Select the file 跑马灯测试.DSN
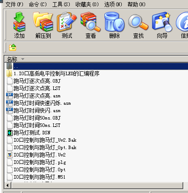 click(x=32, y=133)
